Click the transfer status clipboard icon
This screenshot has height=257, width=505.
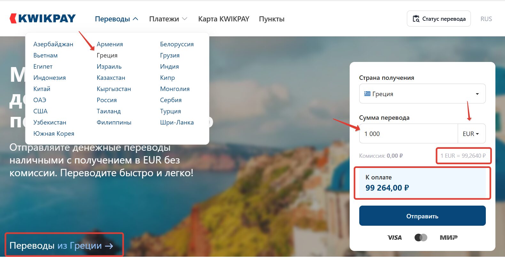click(416, 19)
